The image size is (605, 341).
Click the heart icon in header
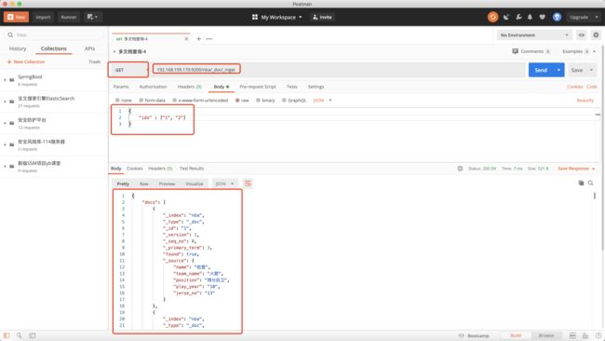[x=543, y=17]
